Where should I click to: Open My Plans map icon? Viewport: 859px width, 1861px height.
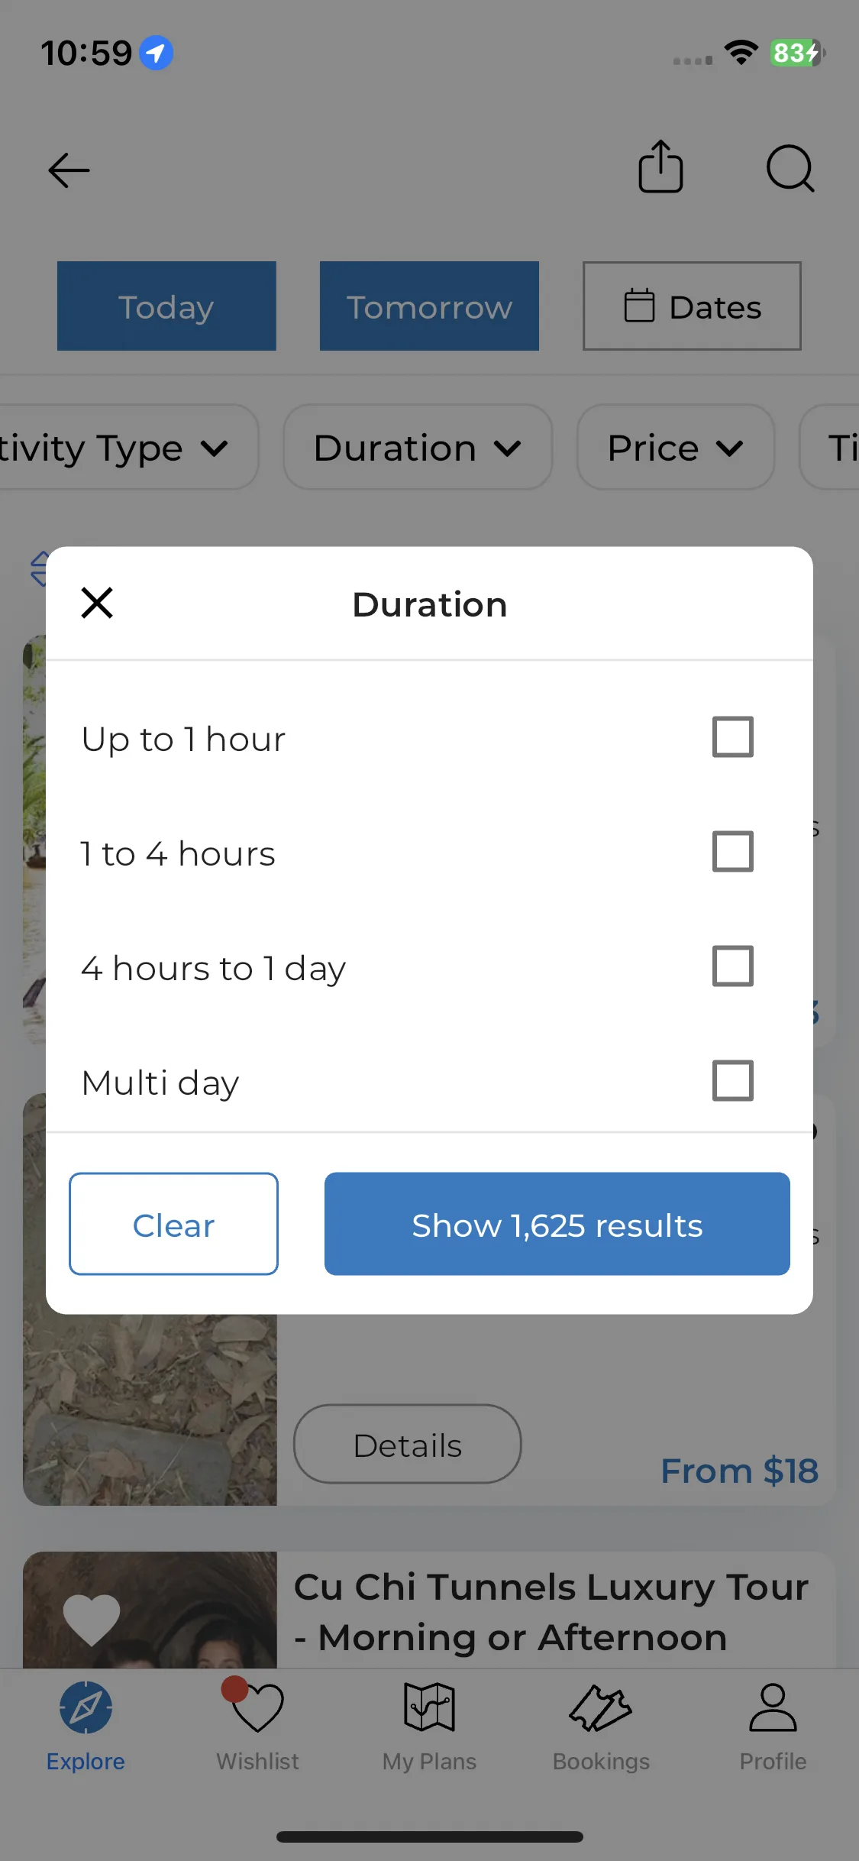(x=429, y=1707)
